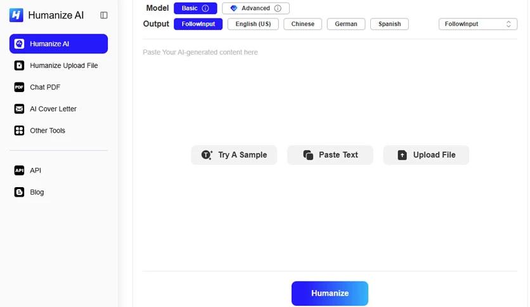
Task: Select the Basic model option
Action: point(195,8)
